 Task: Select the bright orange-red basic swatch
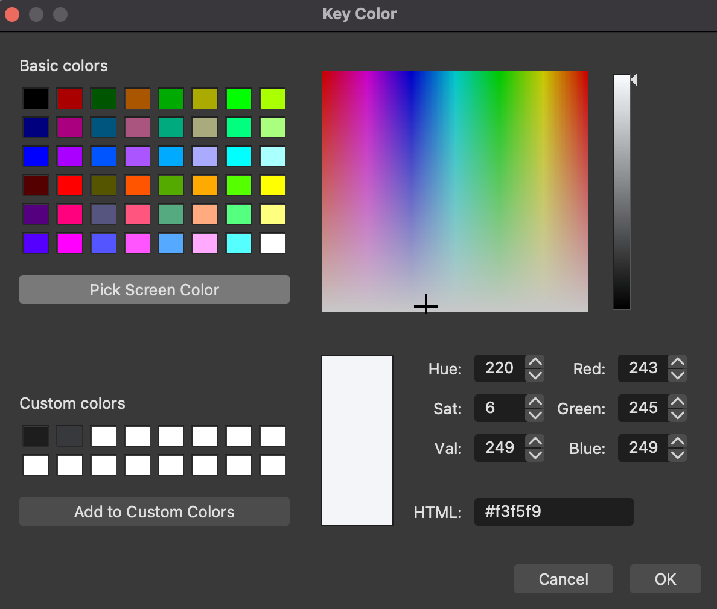(138, 186)
